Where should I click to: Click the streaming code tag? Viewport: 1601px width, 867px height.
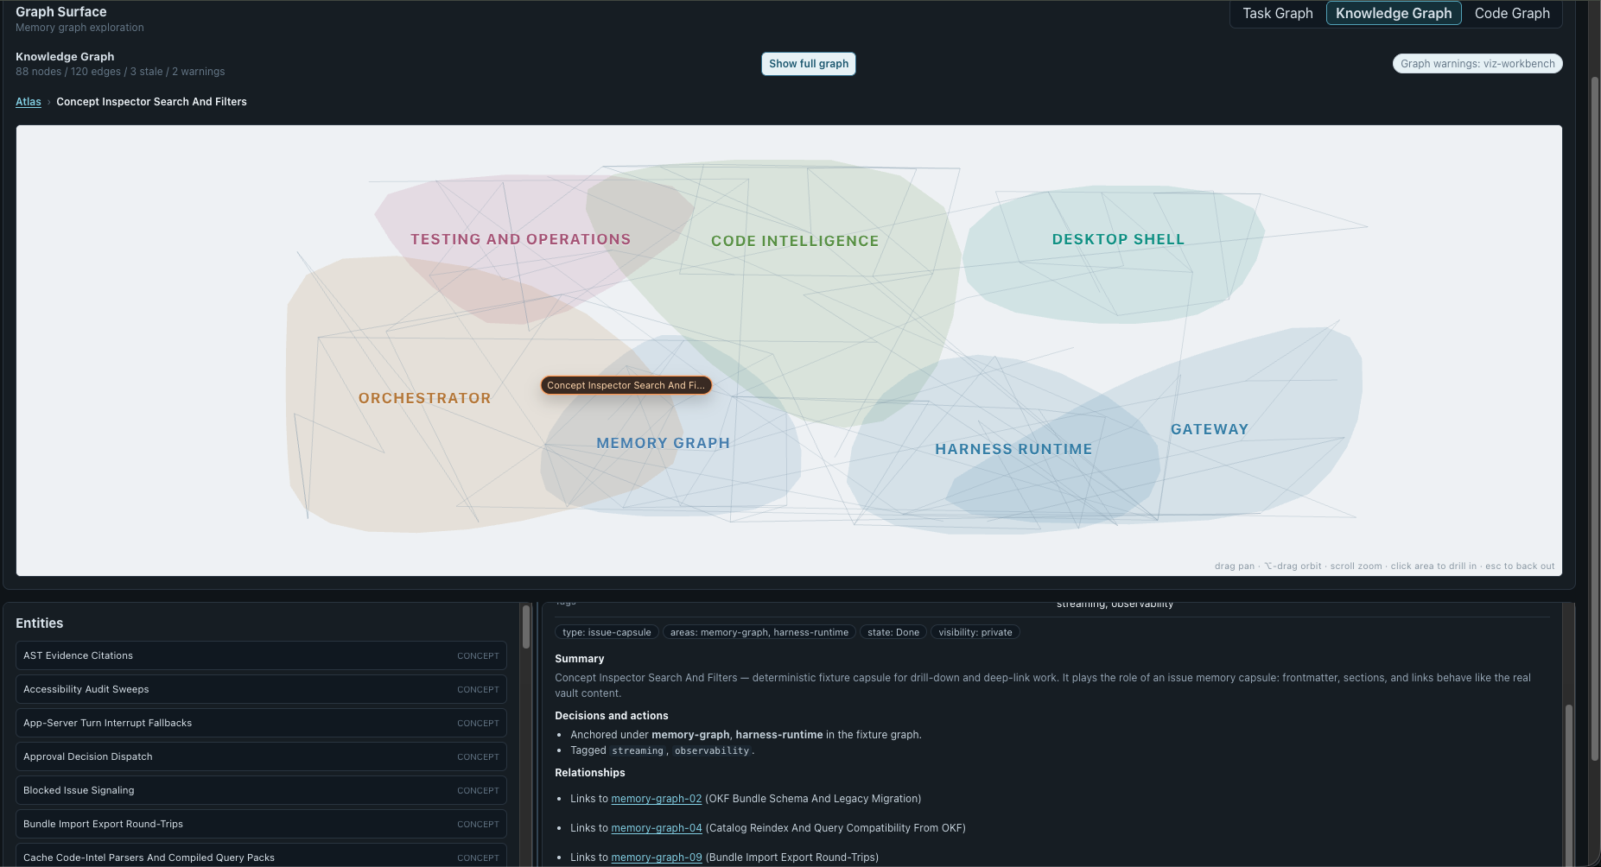[x=638, y=751]
